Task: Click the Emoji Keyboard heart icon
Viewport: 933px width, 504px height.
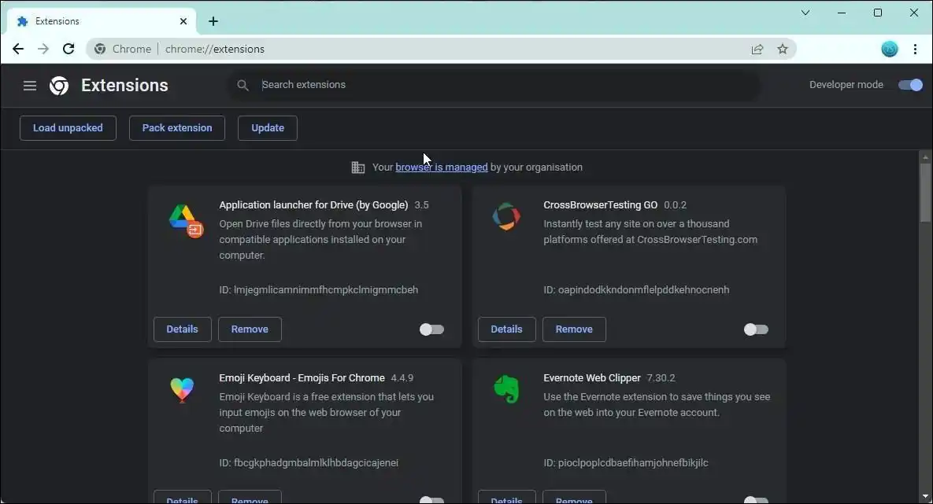Action: [182, 390]
